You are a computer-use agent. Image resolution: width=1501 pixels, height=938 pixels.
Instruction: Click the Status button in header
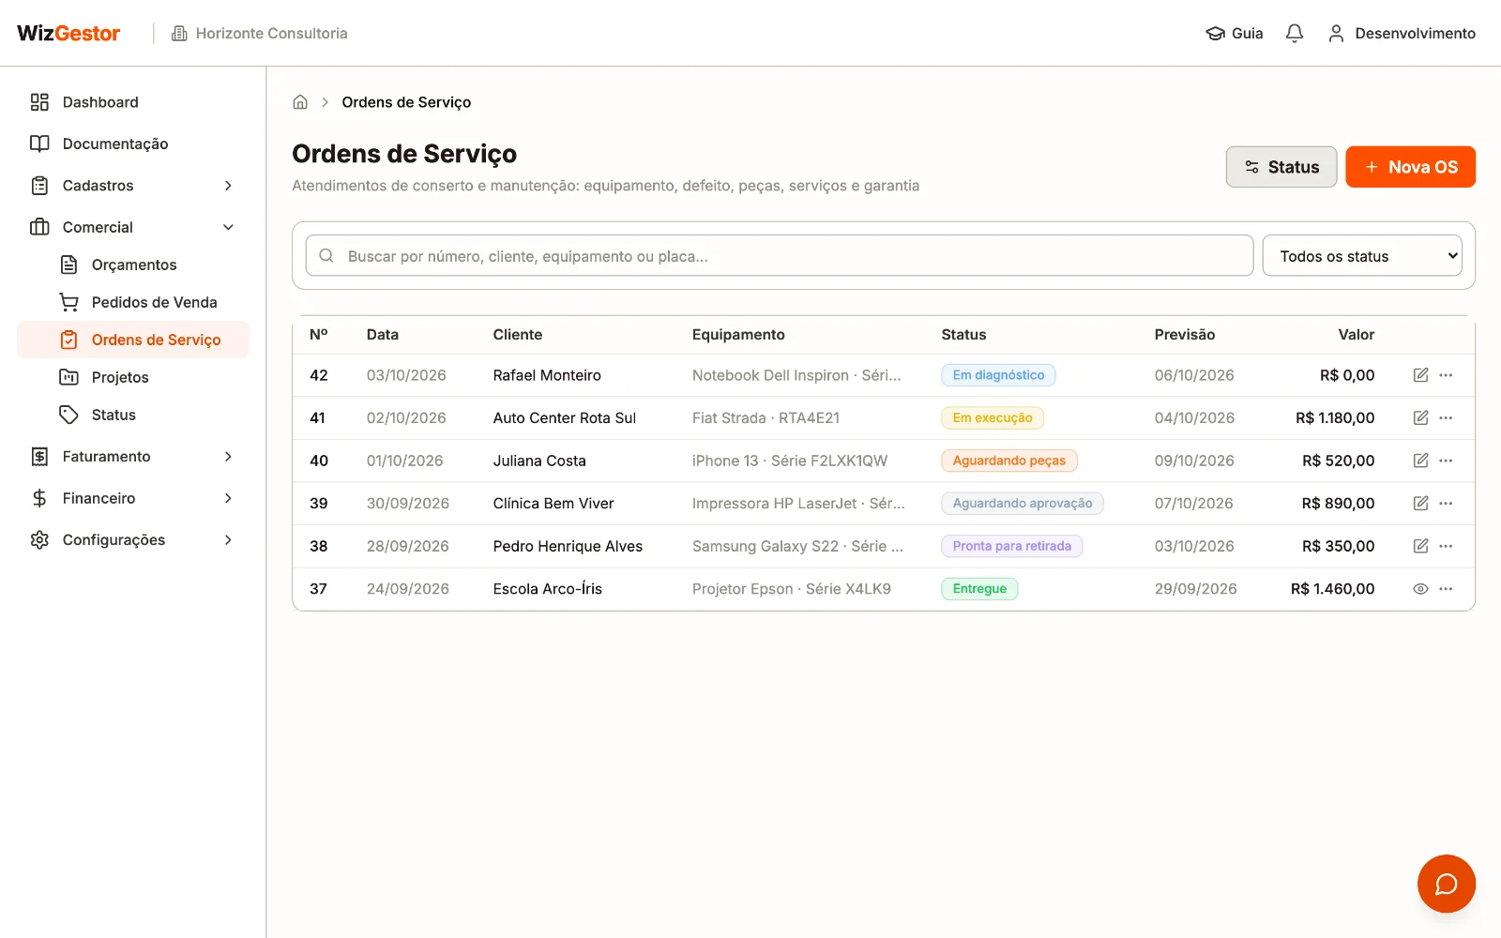click(x=1281, y=167)
